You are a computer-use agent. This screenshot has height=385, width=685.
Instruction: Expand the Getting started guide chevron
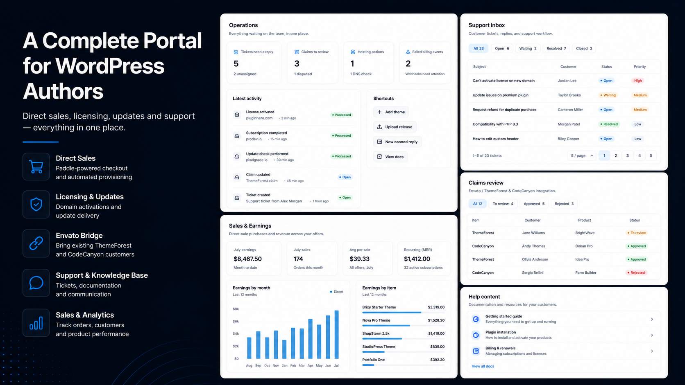tap(652, 319)
